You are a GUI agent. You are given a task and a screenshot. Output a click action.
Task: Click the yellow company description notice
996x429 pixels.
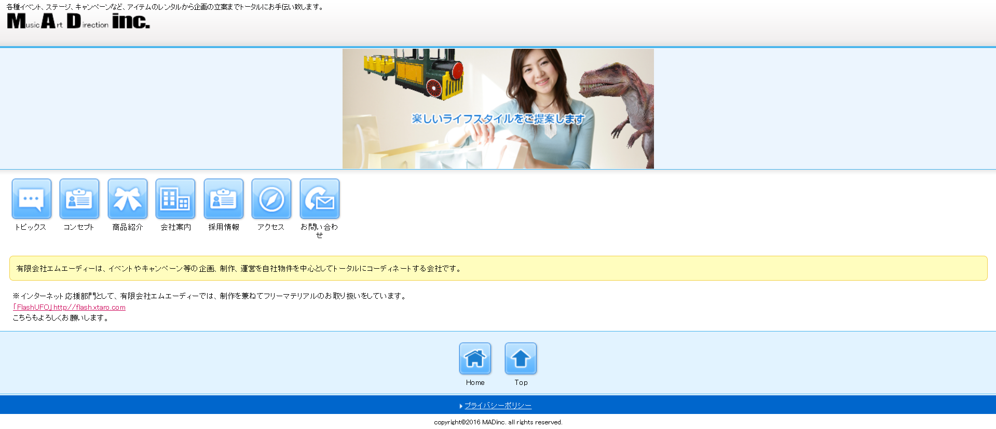point(498,268)
